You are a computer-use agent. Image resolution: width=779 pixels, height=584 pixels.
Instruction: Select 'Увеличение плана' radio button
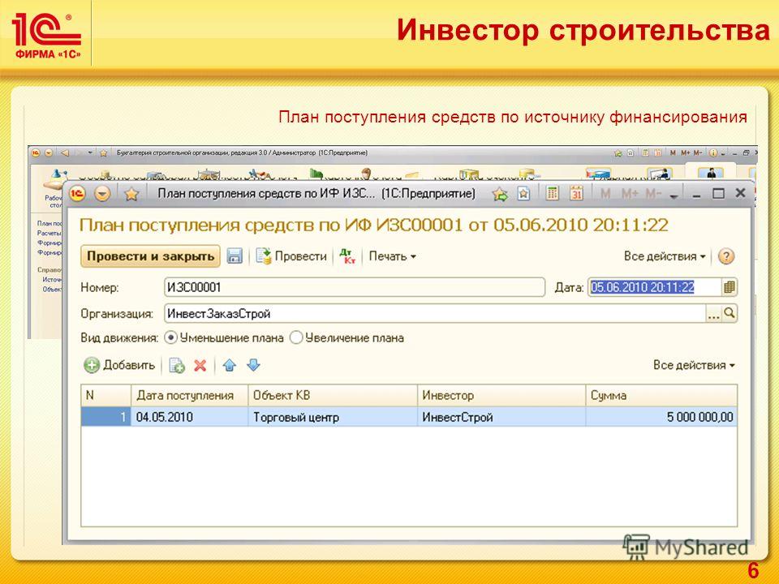click(x=296, y=337)
